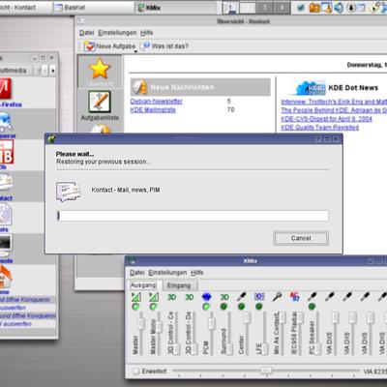The height and width of the screenshot is (387, 387).
Task: Click the Center channel volume slider handle
Action: coord(247,318)
